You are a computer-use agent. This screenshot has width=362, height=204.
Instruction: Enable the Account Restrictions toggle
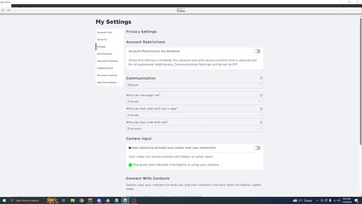[257, 52]
